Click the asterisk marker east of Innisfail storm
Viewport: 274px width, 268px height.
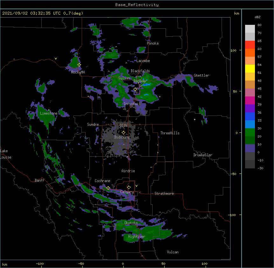tap(160, 96)
